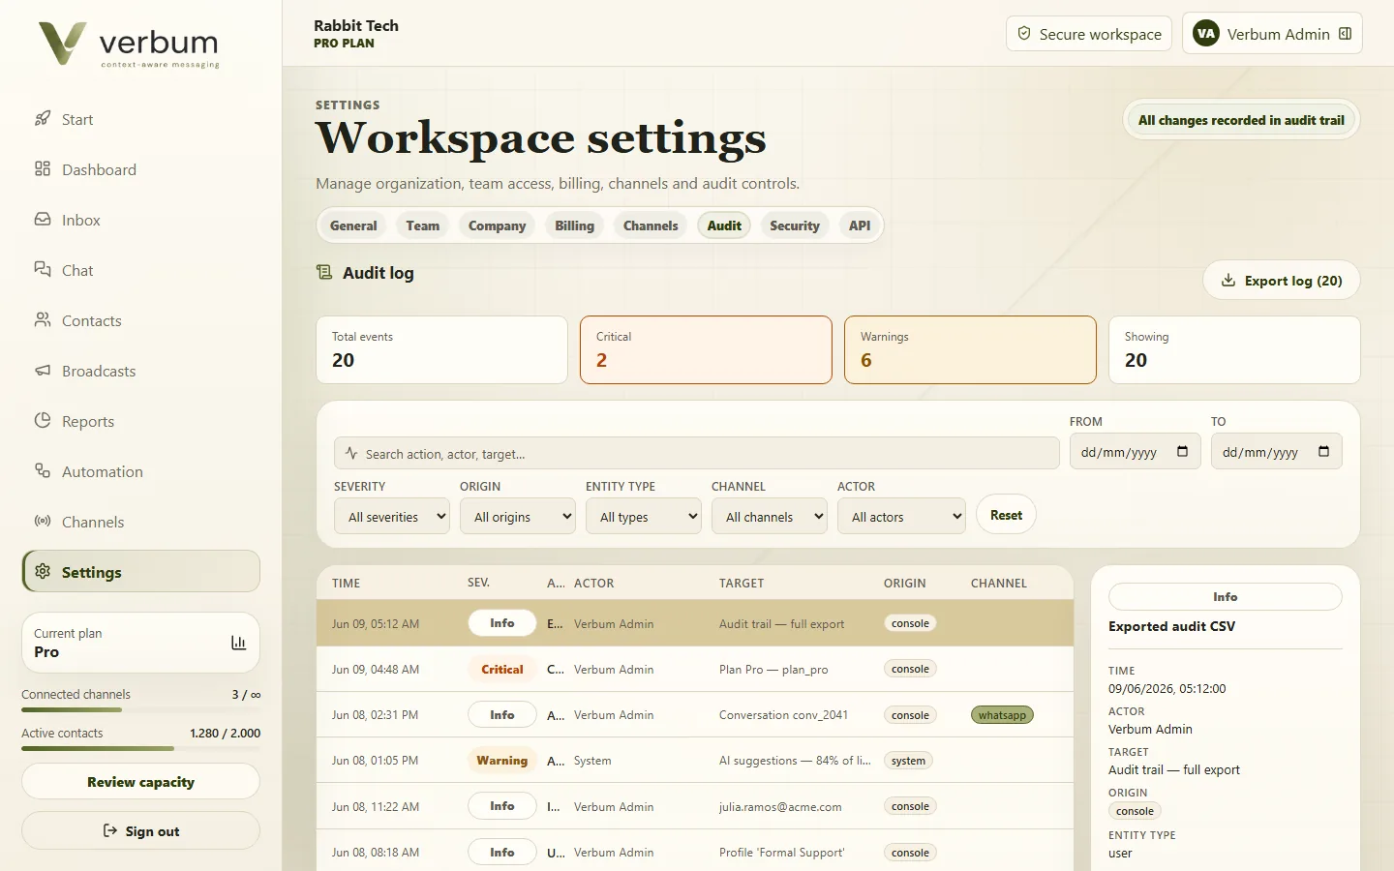Open the All channels filter

[770, 517]
